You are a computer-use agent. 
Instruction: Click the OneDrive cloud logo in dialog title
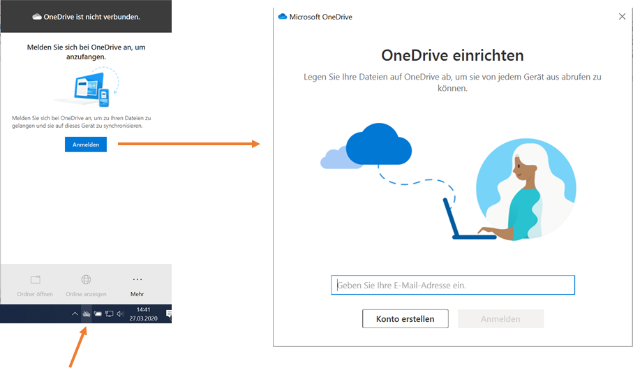click(283, 17)
